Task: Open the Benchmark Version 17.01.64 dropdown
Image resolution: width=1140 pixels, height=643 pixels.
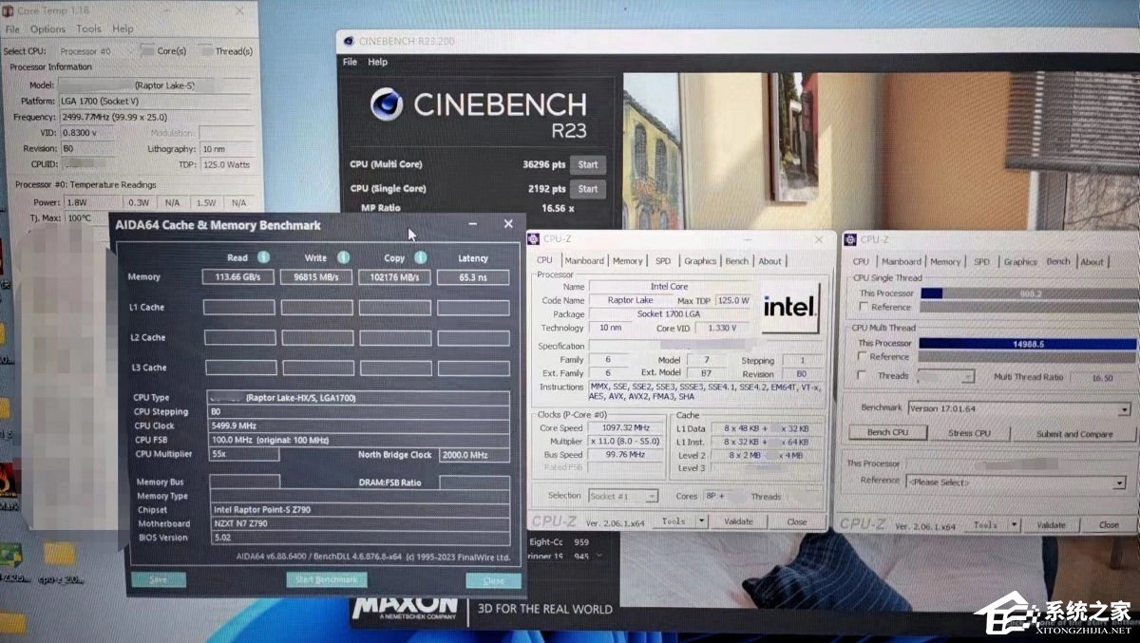Action: [1019, 408]
